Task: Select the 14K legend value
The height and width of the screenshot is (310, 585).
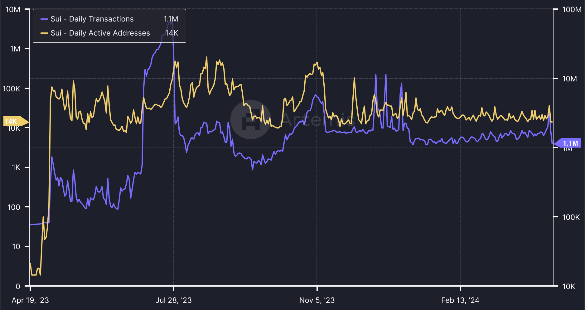Action: 172,33
